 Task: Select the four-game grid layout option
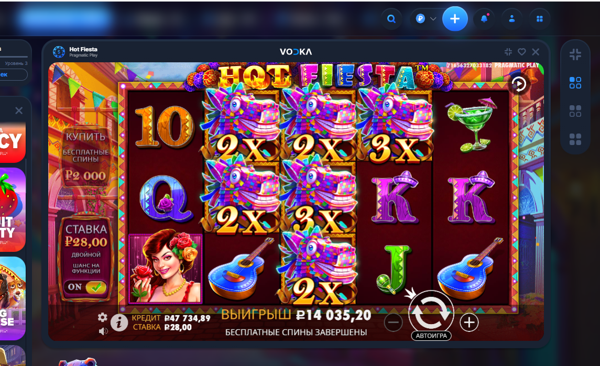(x=575, y=139)
